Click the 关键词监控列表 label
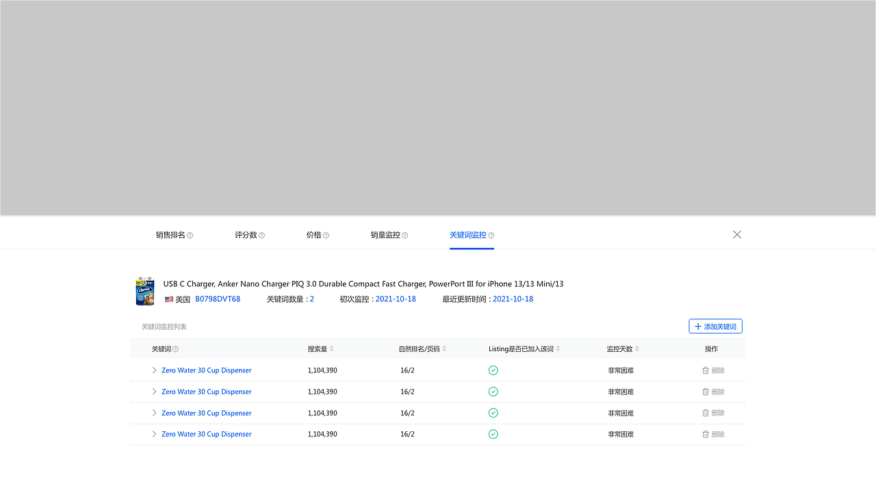 164,327
